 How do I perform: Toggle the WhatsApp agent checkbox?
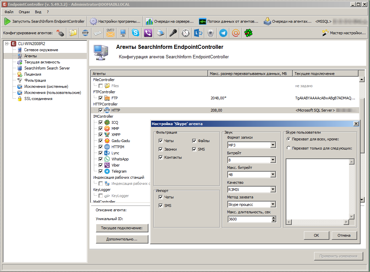click(101, 159)
